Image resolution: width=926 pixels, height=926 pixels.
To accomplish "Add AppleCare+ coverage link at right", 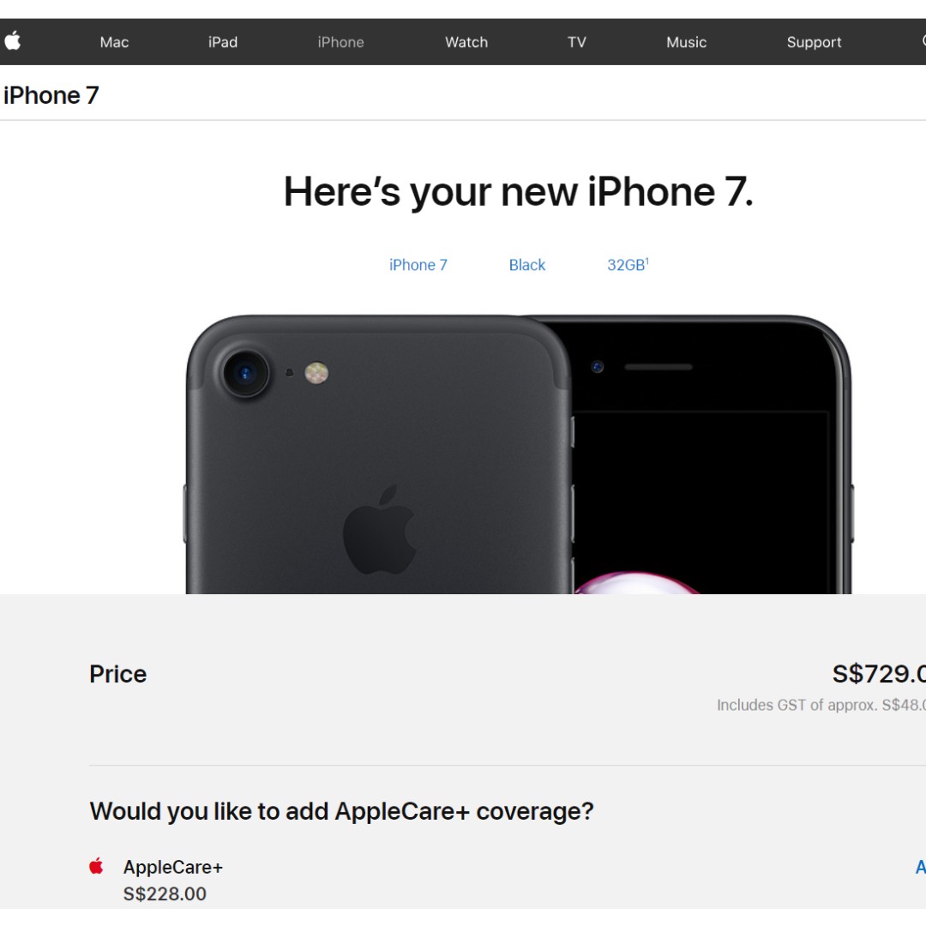I will [x=921, y=867].
